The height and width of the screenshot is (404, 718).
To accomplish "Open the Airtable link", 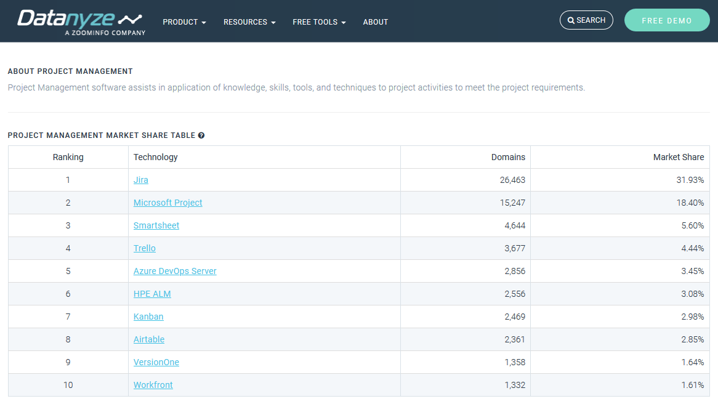I will [x=149, y=339].
